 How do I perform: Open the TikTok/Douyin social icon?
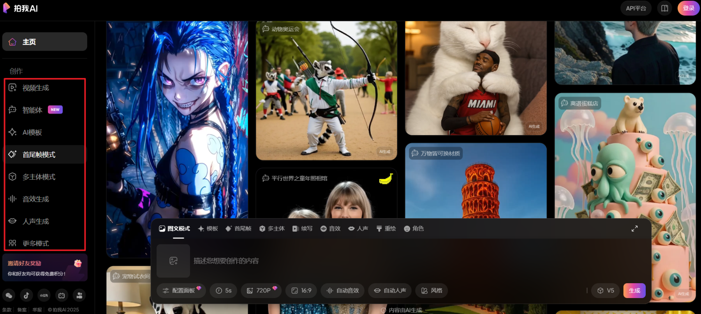pos(26,295)
